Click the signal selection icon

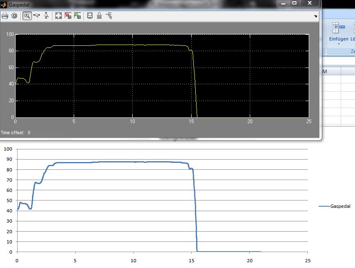click(109, 16)
